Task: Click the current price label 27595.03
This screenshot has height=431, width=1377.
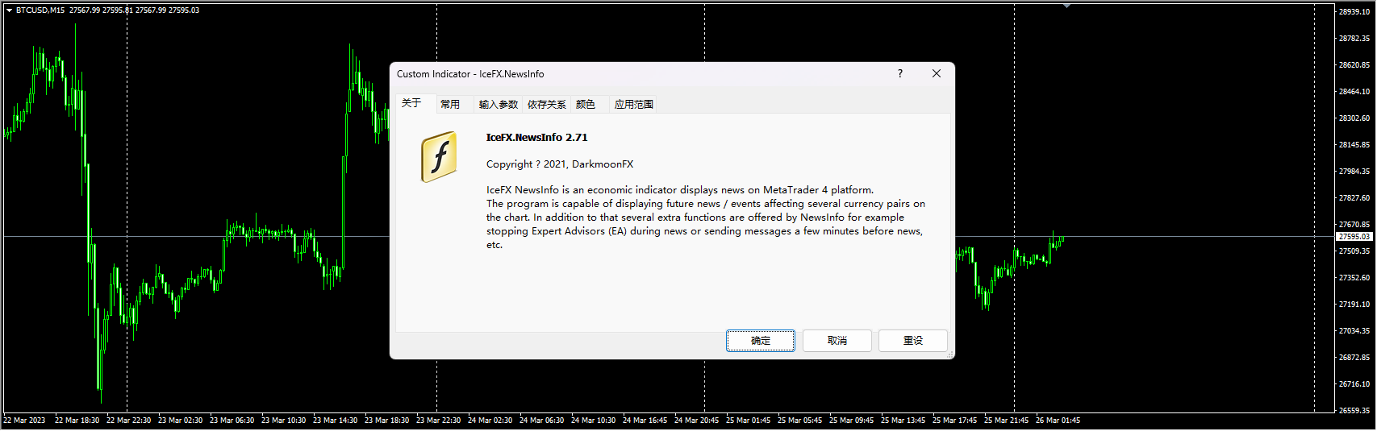Action: 1354,237
